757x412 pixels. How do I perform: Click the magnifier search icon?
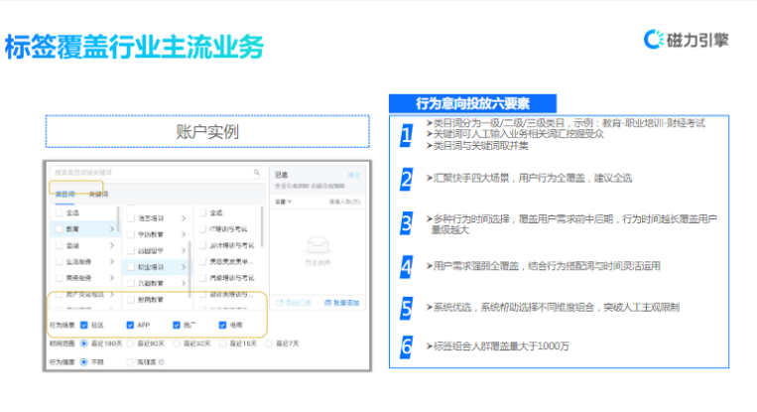tap(257, 173)
